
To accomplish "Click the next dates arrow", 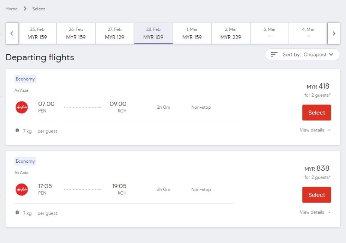I will pyautogui.click(x=334, y=34).
